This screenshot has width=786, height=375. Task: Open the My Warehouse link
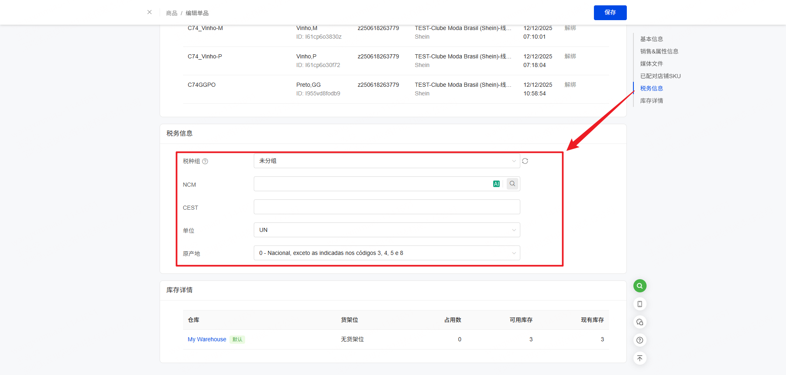tap(207, 339)
